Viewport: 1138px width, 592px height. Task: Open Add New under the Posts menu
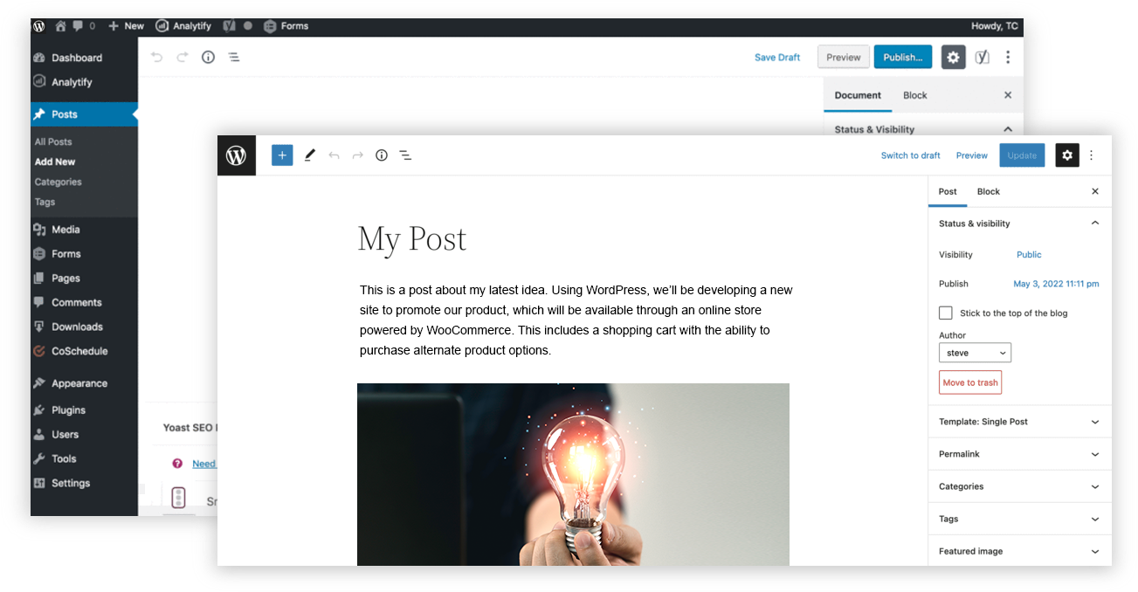tap(54, 161)
